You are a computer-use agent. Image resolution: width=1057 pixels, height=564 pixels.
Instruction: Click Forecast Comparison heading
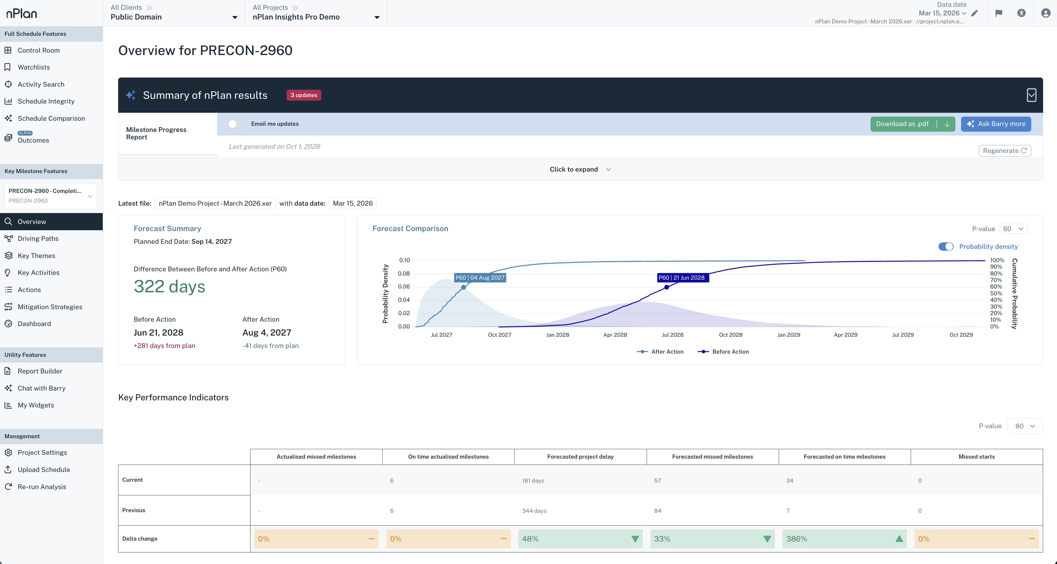coord(410,228)
